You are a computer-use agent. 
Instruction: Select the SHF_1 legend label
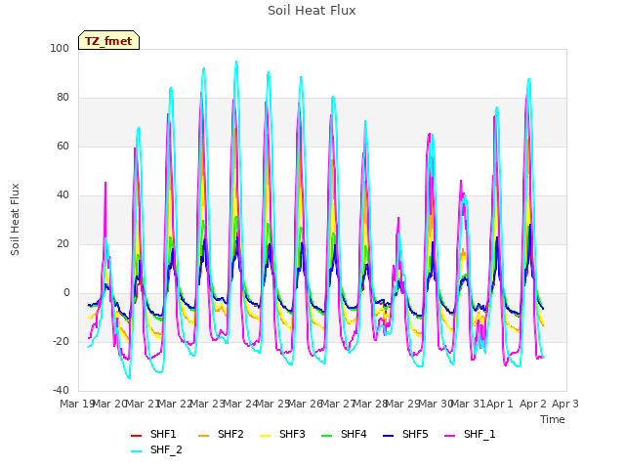coord(479,434)
